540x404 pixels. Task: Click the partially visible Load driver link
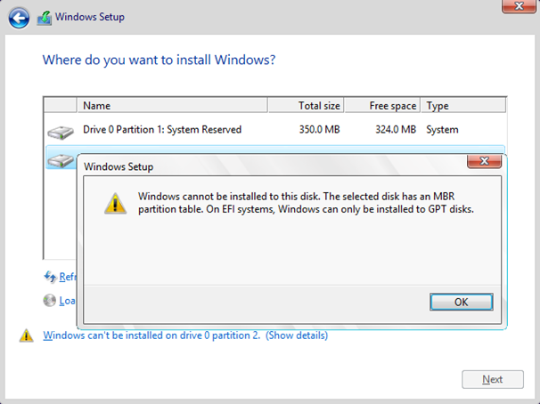[67, 301]
